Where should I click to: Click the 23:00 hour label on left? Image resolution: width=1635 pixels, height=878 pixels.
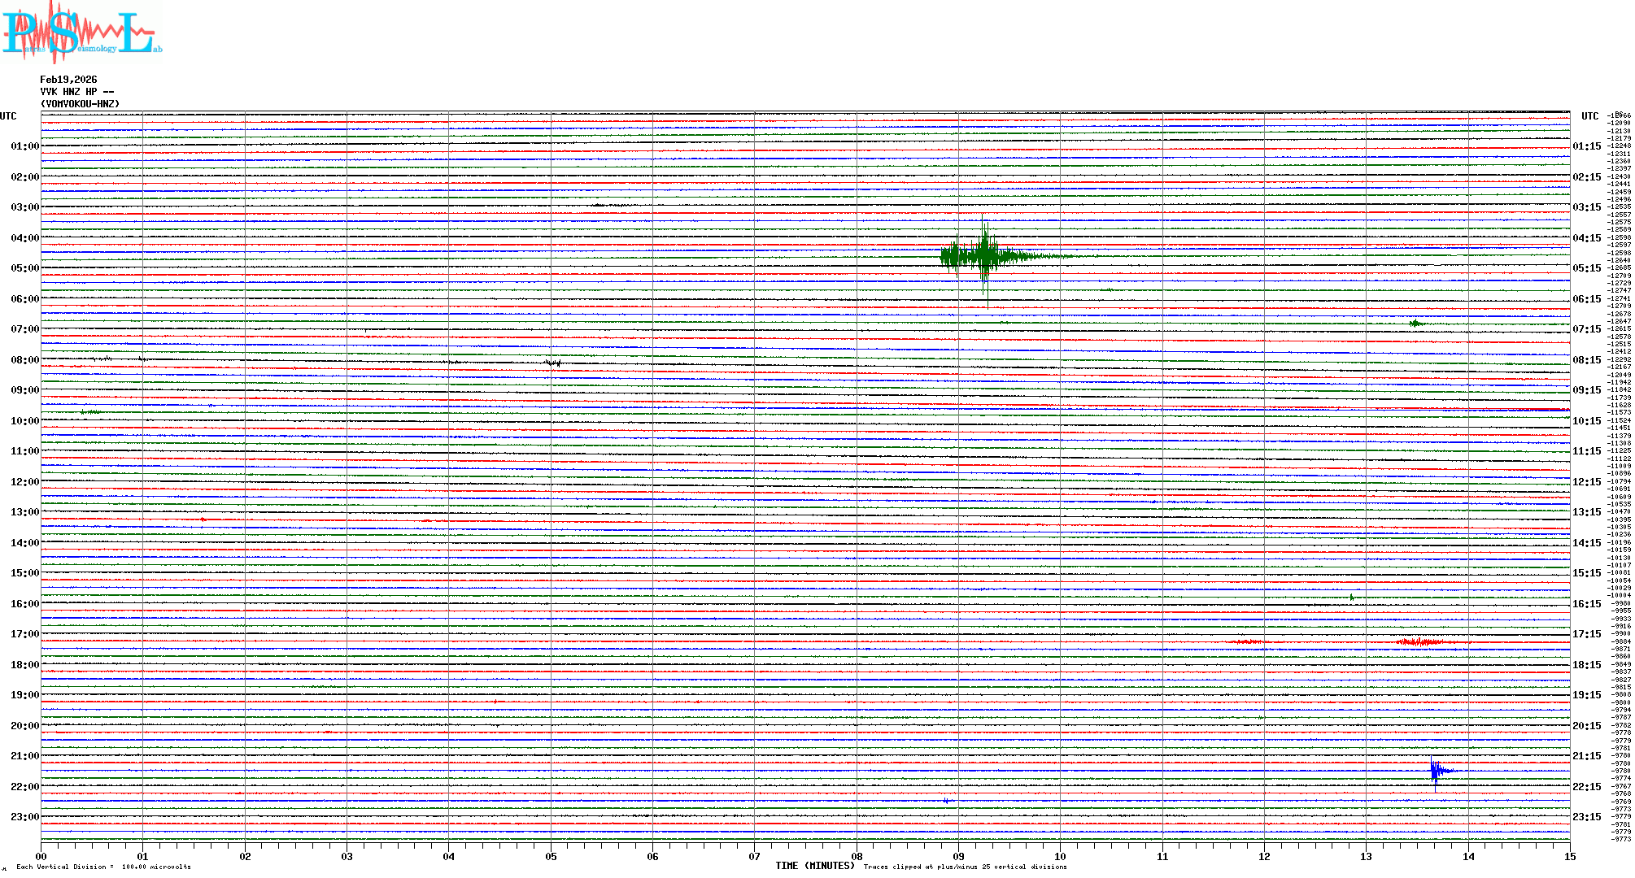pos(24,817)
